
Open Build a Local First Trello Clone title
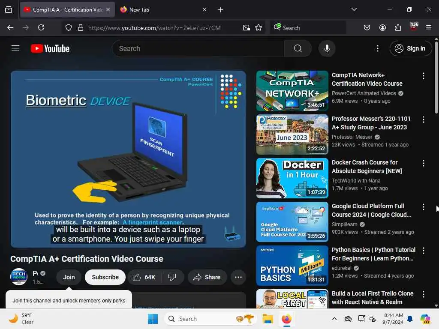[x=373, y=297]
